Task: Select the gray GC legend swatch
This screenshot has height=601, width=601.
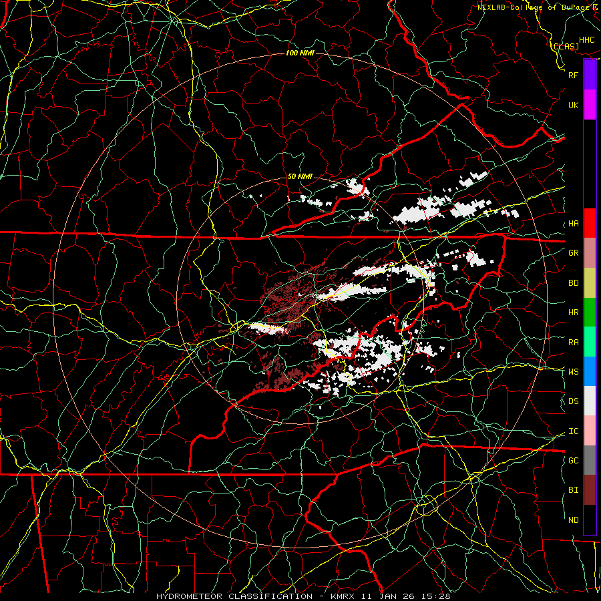Action: (590, 460)
